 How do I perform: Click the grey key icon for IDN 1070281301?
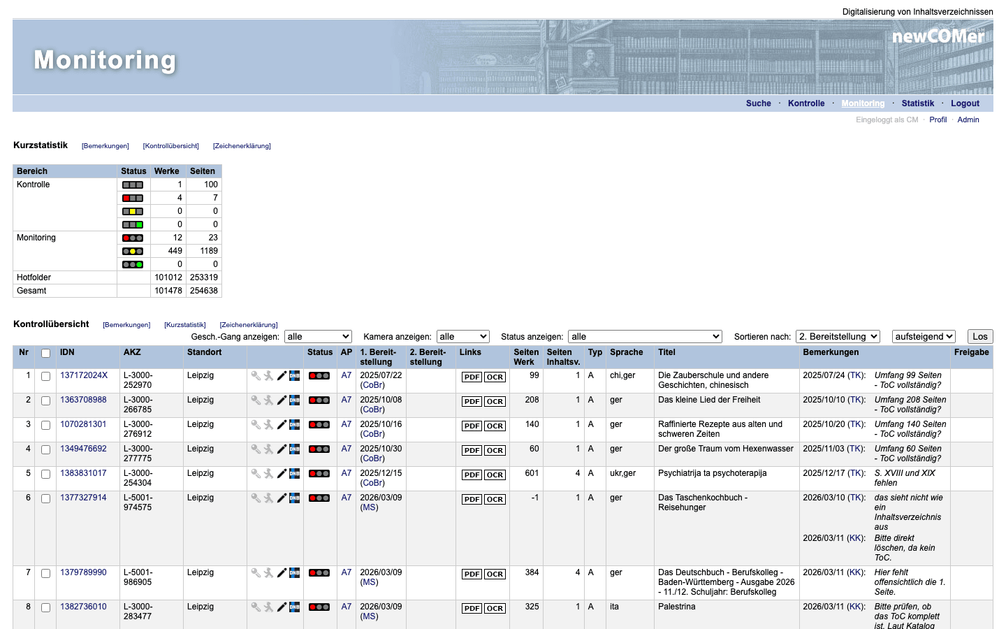pos(256,425)
